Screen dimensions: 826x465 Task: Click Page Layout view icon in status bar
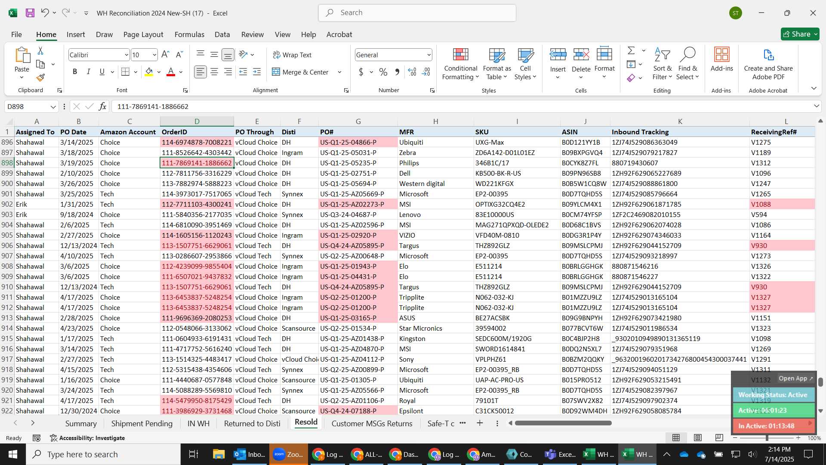click(698, 438)
